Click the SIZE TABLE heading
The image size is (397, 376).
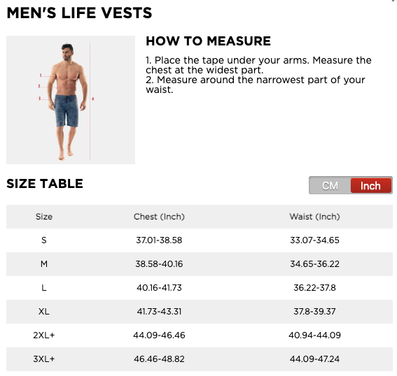click(x=45, y=183)
